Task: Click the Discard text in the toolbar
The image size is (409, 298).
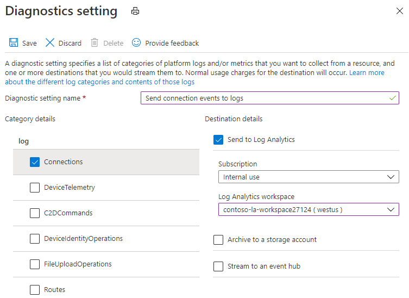Action: [70, 44]
